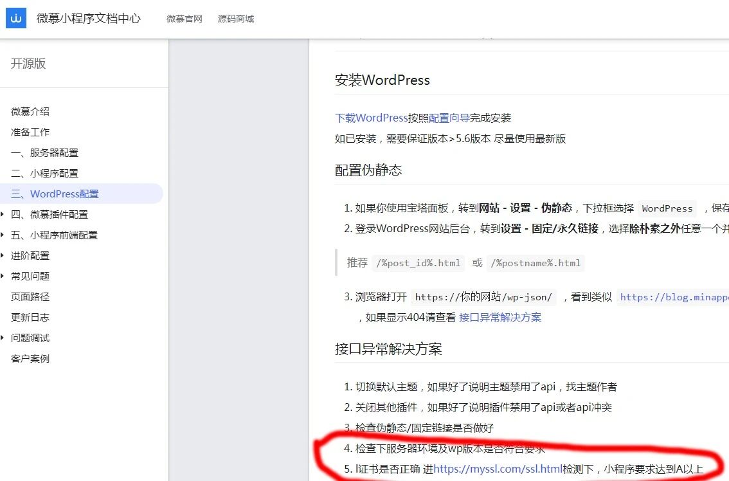Image resolution: width=729 pixels, height=481 pixels.
Task: Open 进阶配置 in the sidebar
Action: pyautogui.click(x=30, y=255)
